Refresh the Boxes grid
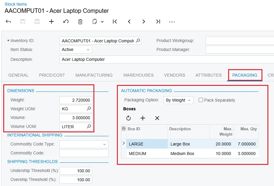Screen dimensions: 274x186 click(129, 118)
